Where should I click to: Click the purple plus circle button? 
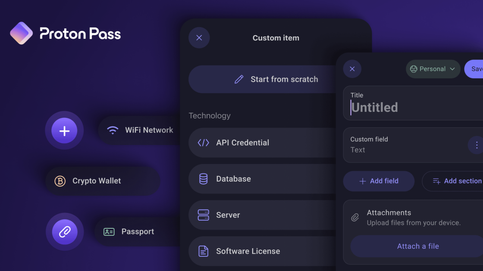(x=64, y=131)
